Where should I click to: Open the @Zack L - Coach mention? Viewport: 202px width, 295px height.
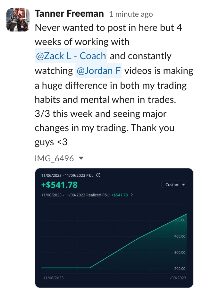click(x=71, y=56)
